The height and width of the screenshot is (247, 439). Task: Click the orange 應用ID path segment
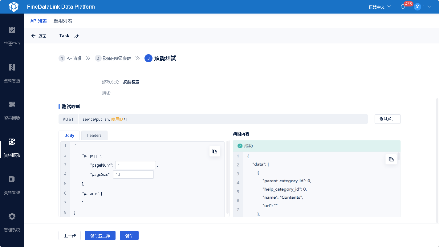(x=117, y=119)
